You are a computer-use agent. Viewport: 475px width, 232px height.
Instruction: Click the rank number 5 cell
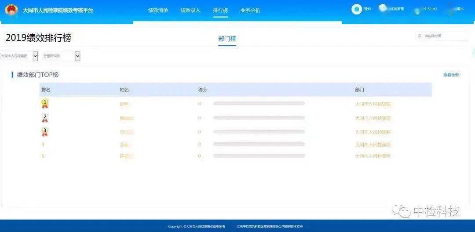click(43, 156)
